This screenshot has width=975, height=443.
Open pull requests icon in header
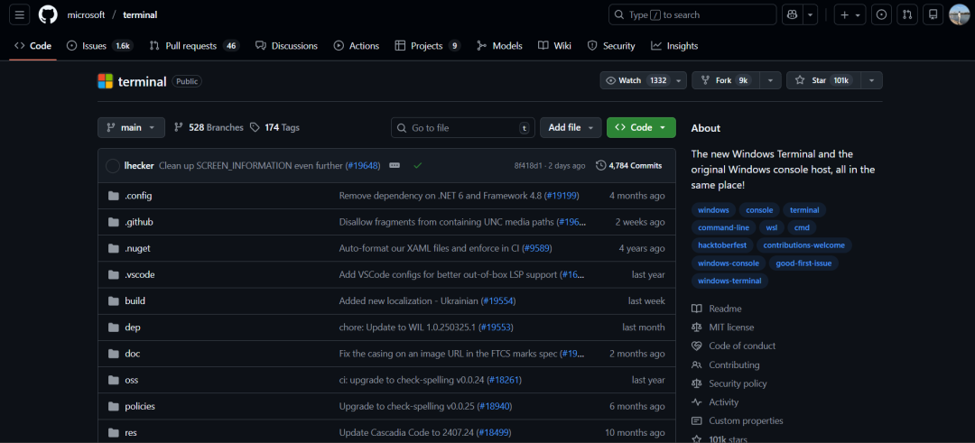point(907,15)
